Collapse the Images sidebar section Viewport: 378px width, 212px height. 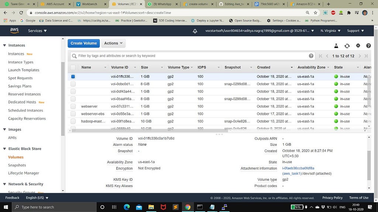click(4, 129)
